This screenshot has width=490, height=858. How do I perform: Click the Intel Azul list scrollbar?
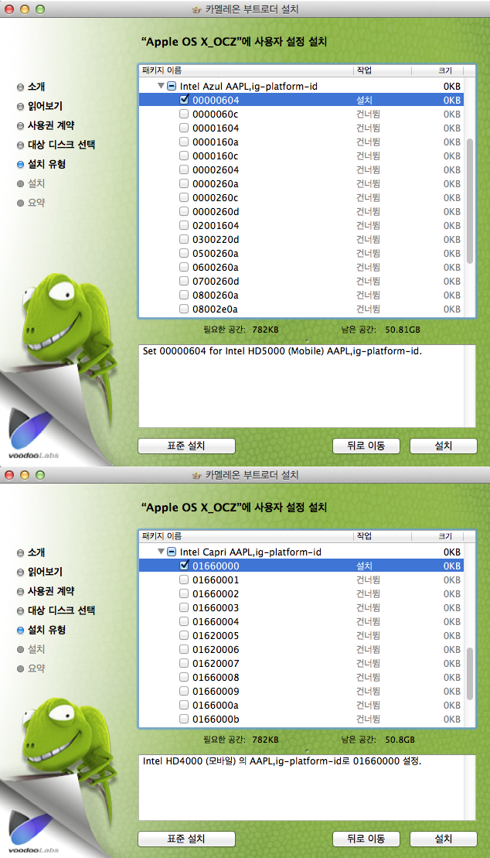tap(470, 200)
